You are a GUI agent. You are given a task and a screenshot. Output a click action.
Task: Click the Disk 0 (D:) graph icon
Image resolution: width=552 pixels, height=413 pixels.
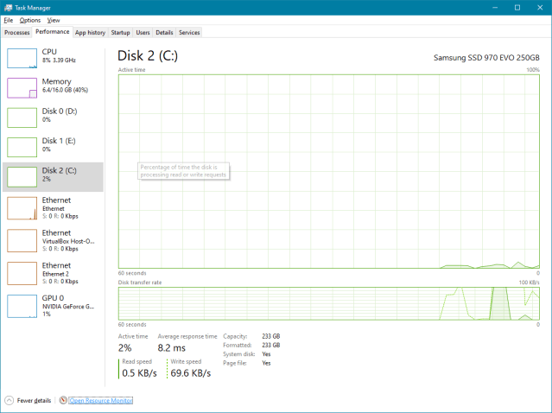point(22,118)
